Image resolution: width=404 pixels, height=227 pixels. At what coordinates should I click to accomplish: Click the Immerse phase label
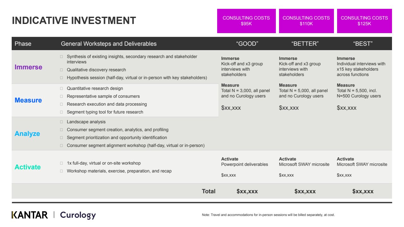pos(28,67)
